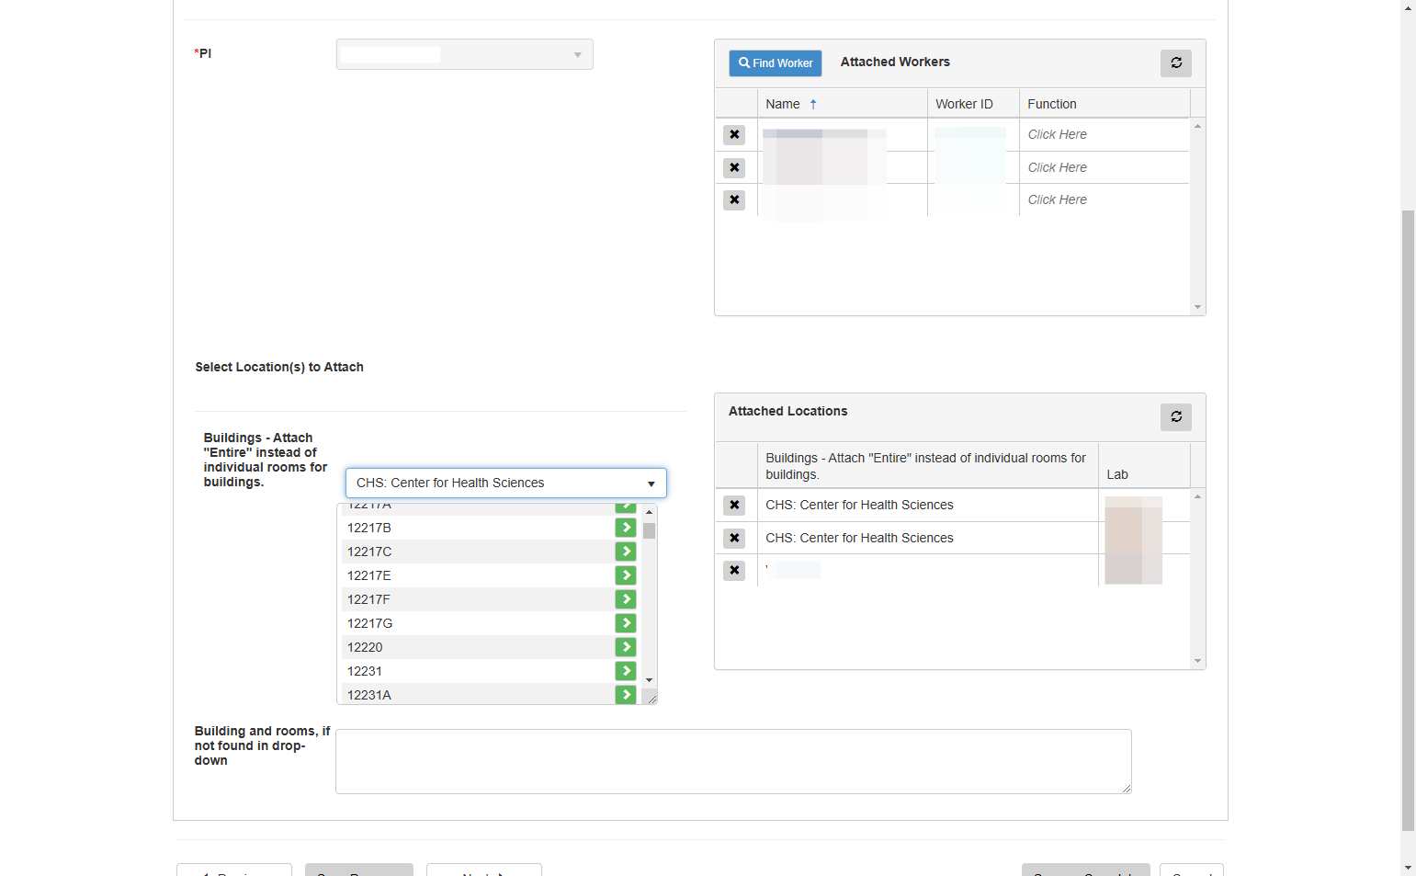
Task: Click the Function column header
Action: 1104,104
